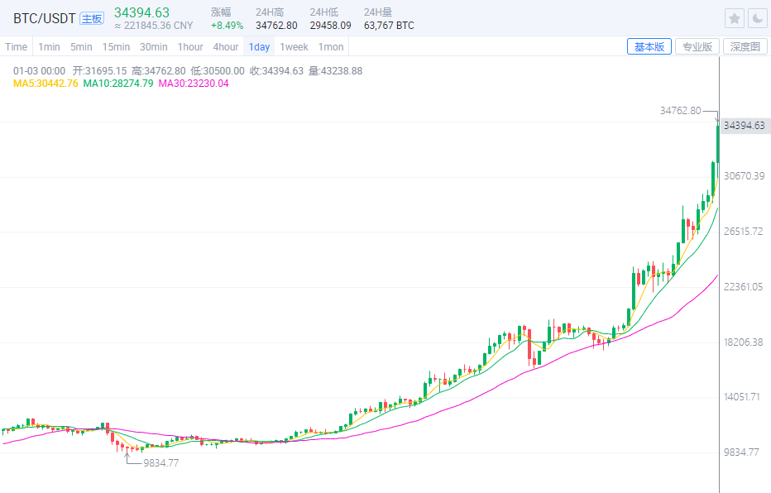Switch chart to 1week interval
The height and width of the screenshot is (493, 771).
click(294, 46)
